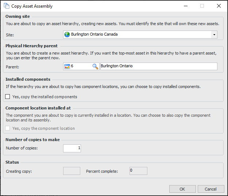
Task: Click the asset icon in the Parent field
Action: click(x=67, y=66)
